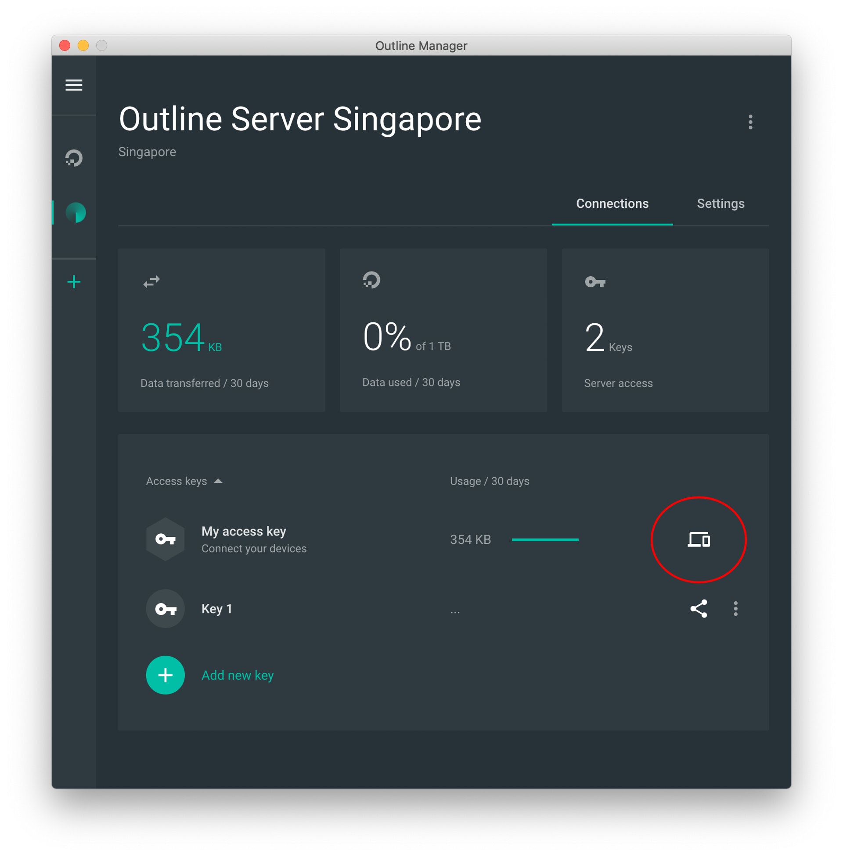This screenshot has width=843, height=857.
Task: Click the Key 1 round key icon
Action: click(165, 609)
